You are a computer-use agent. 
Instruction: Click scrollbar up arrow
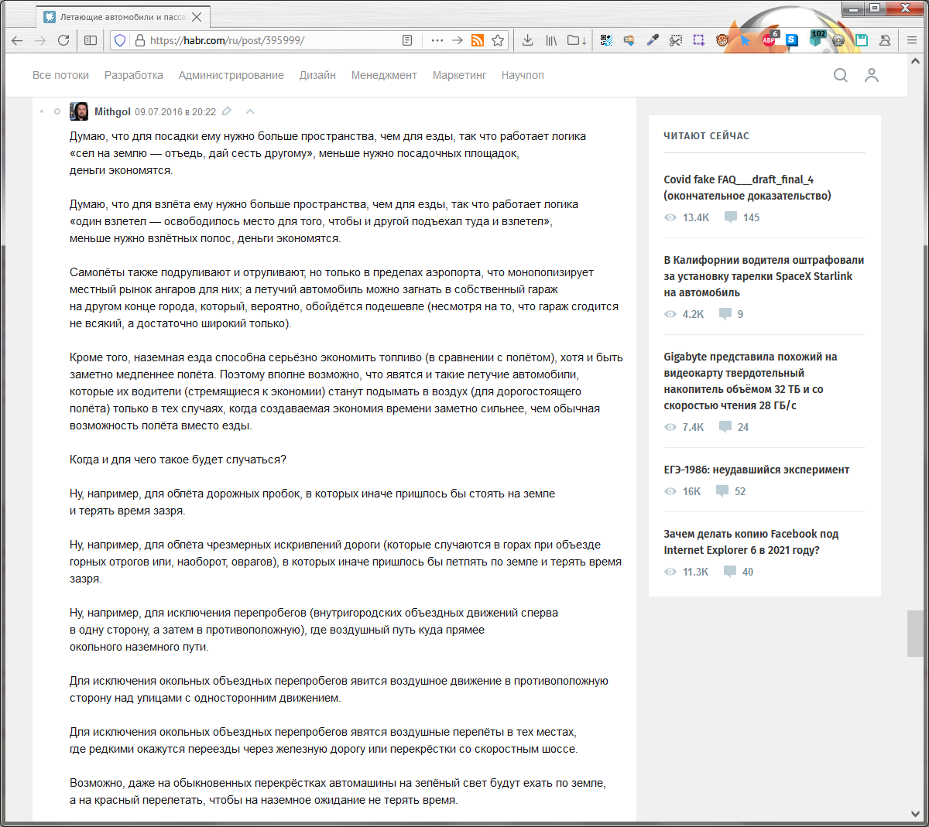pyautogui.click(x=915, y=61)
